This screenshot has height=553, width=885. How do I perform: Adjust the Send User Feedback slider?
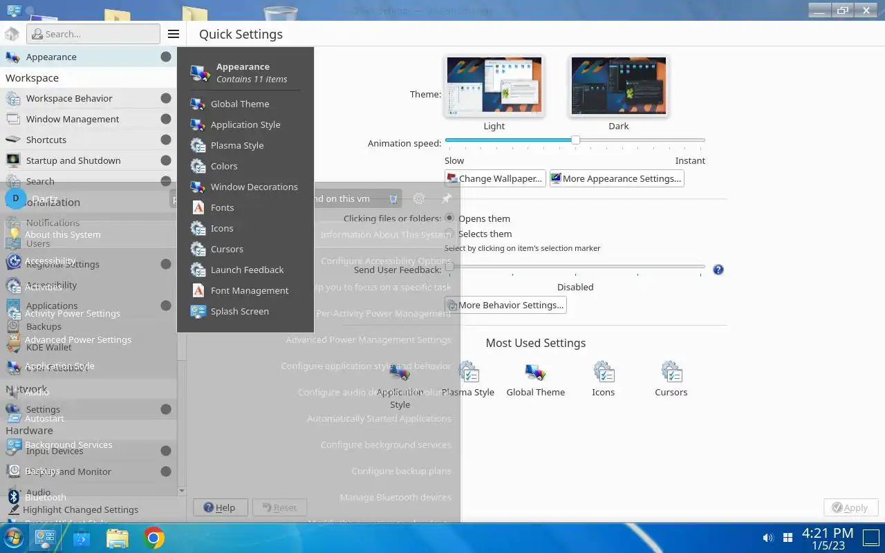pyautogui.click(x=575, y=266)
